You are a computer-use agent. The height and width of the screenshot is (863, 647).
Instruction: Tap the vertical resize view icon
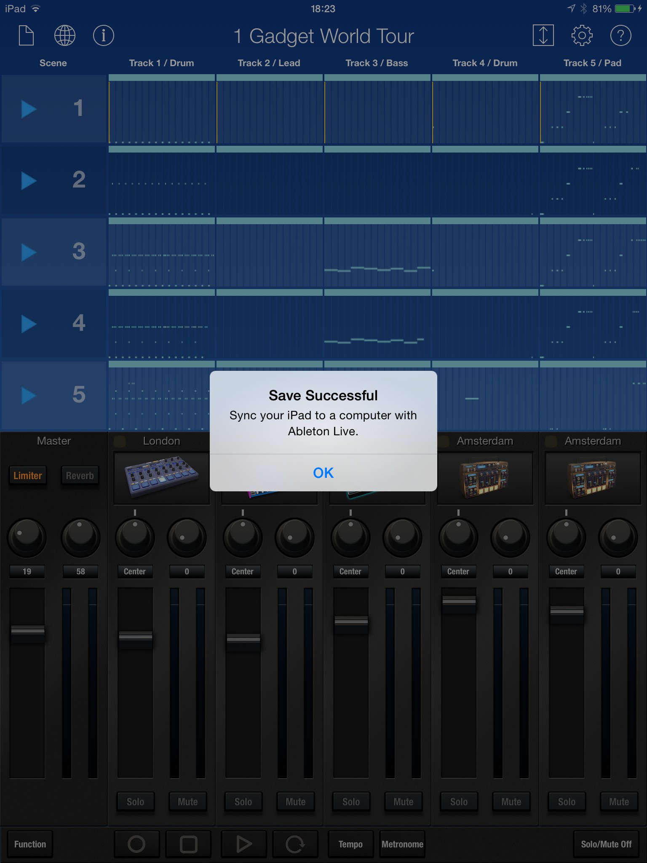tap(543, 35)
